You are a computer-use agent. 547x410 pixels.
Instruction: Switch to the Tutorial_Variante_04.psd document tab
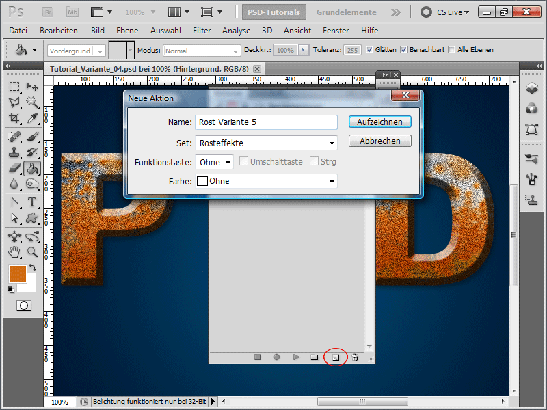149,69
